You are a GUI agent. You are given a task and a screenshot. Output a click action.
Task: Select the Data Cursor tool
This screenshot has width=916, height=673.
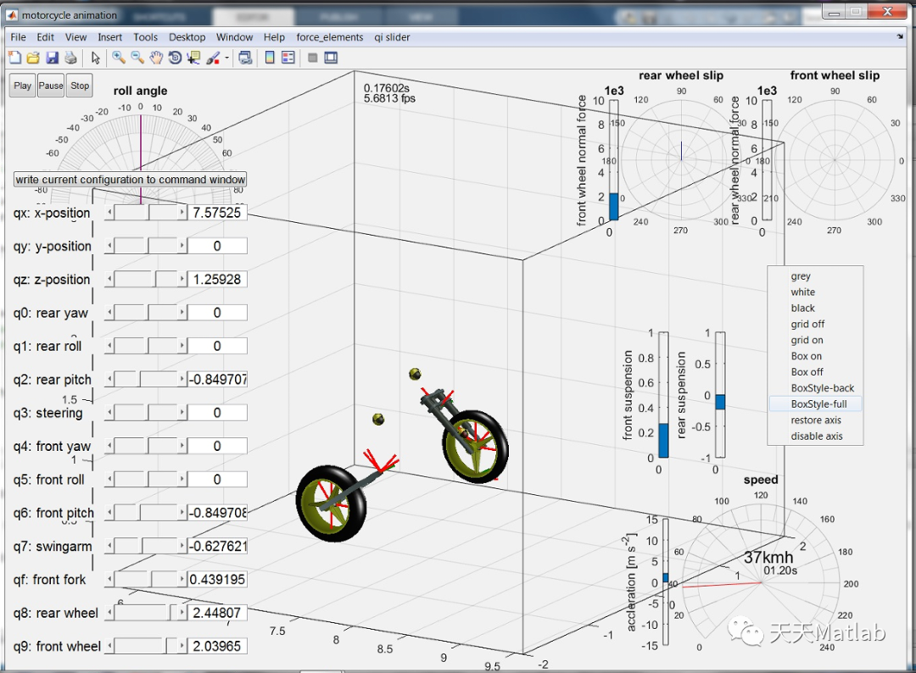tap(193, 58)
